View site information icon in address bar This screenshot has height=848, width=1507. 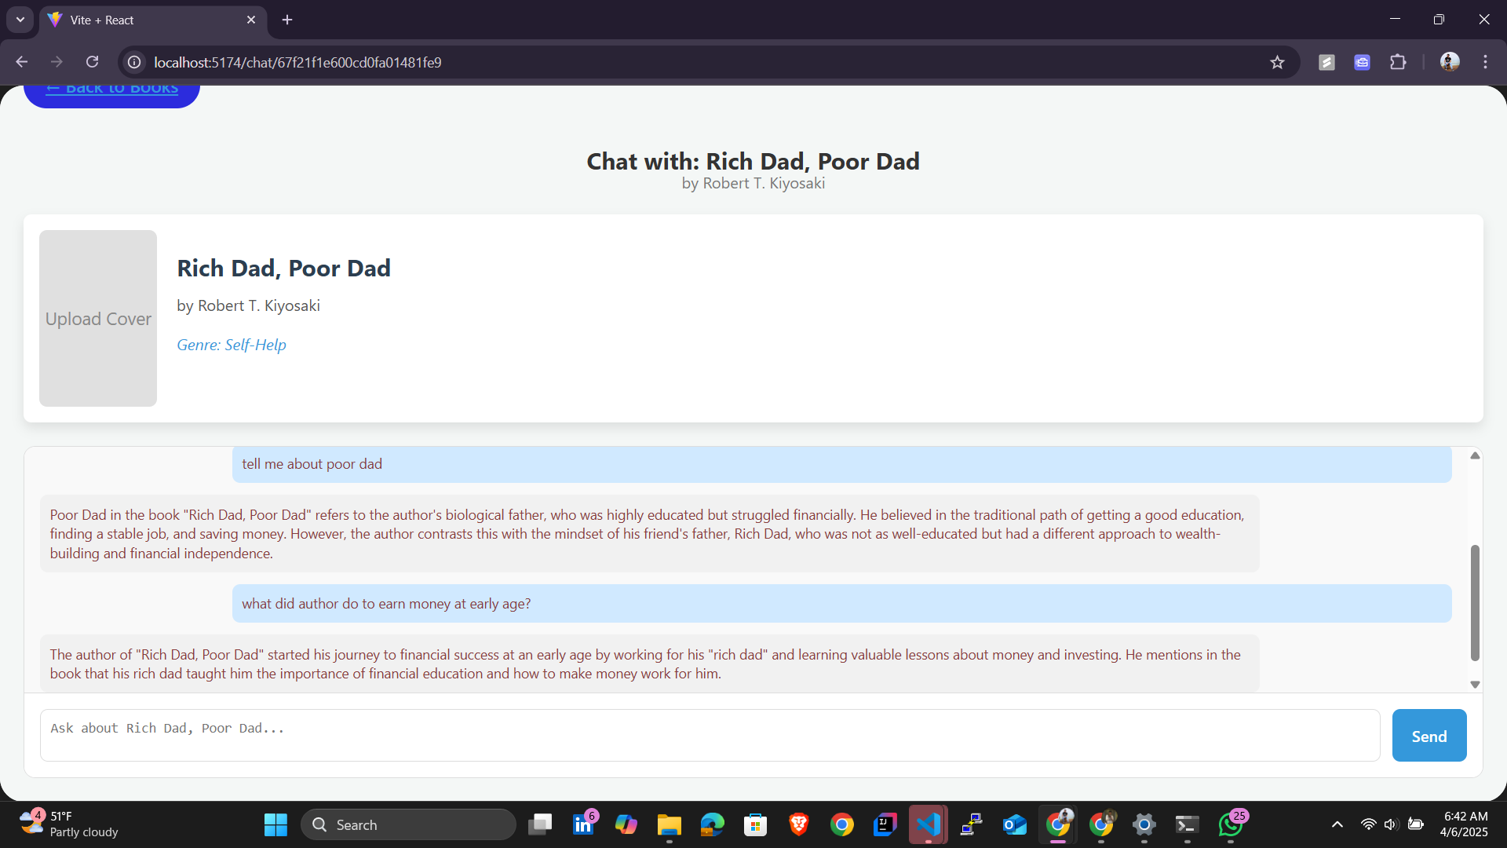[x=135, y=62]
